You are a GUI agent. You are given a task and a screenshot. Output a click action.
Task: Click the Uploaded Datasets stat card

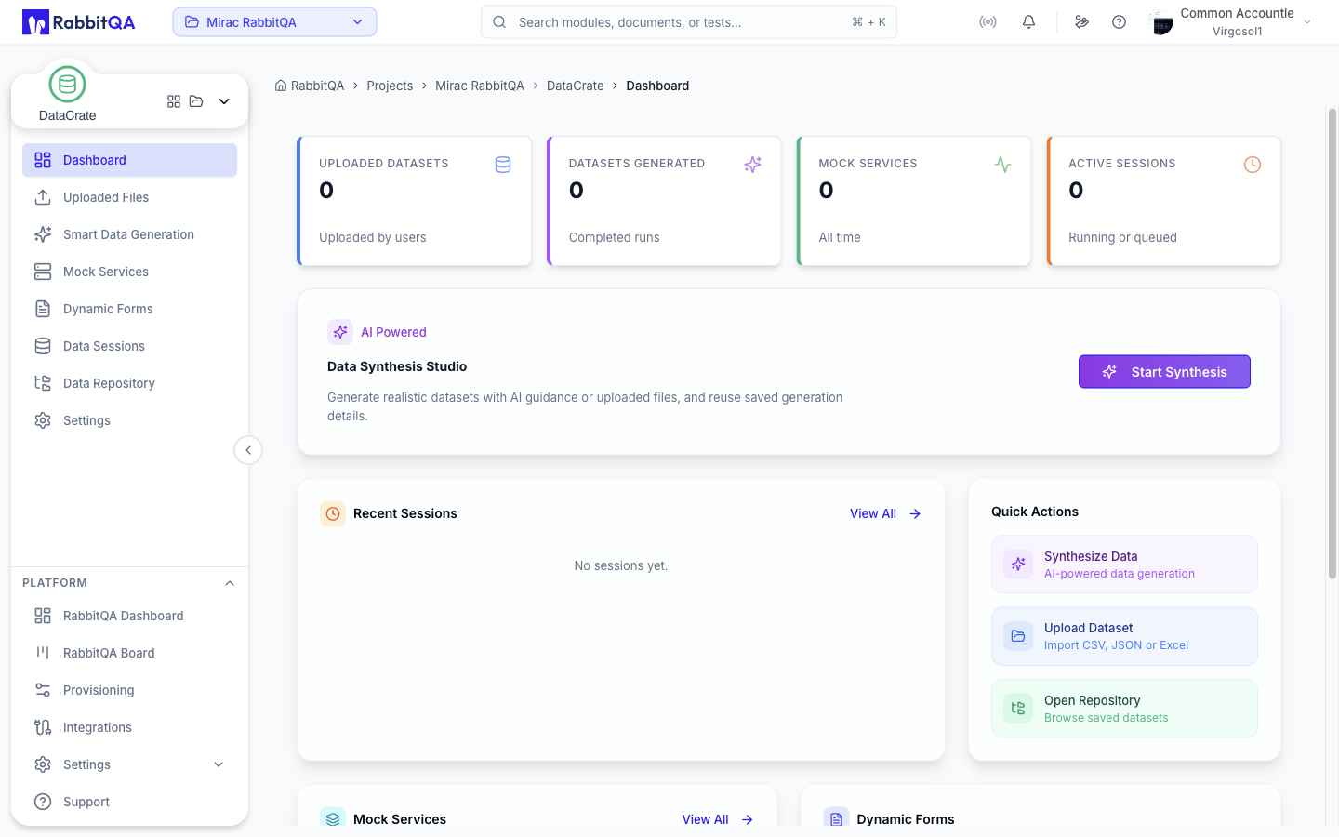click(x=415, y=201)
